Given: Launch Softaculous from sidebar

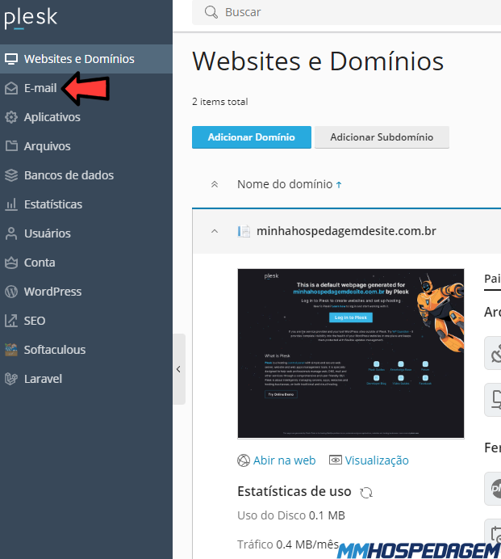Looking at the screenshot, I should click(x=86, y=350).
